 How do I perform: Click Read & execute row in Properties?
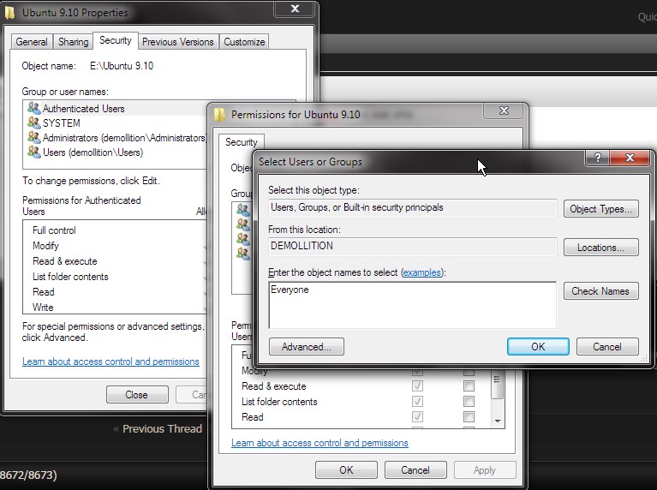[116, 261]
